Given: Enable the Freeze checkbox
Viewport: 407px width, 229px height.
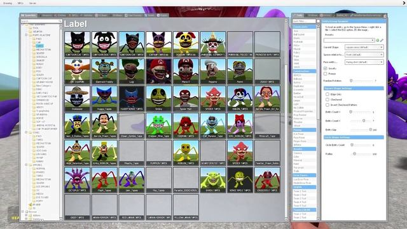Looking at the screenshot, I should click(x=325, y=74).
